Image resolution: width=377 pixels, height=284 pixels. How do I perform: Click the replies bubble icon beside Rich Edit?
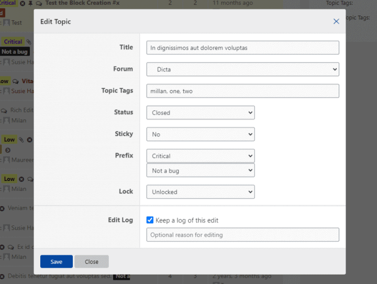coord(4,111)
